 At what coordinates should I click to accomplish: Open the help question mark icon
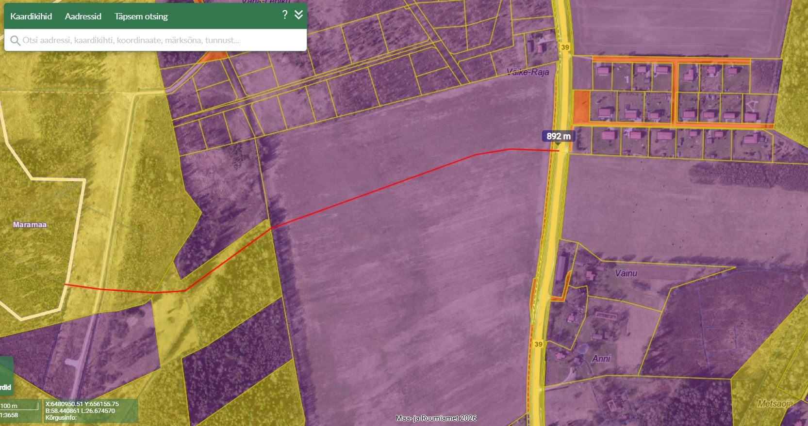[285, 15]
